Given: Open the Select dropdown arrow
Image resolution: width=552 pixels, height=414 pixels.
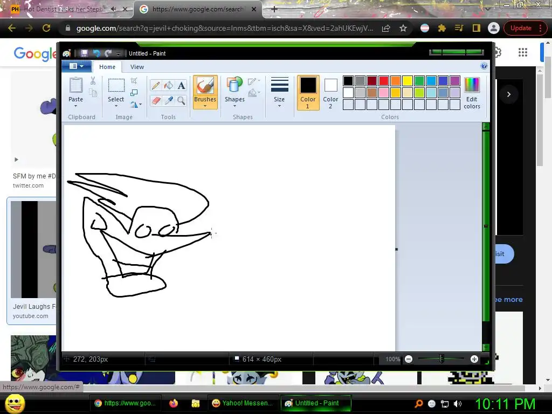Looking at the screenshot, I should 116,106.
